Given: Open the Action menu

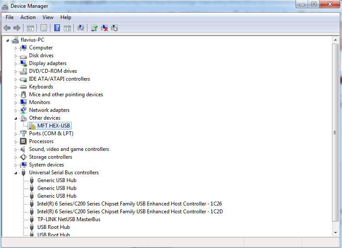Looking at the screenshot, I should (x=28, y=17).
